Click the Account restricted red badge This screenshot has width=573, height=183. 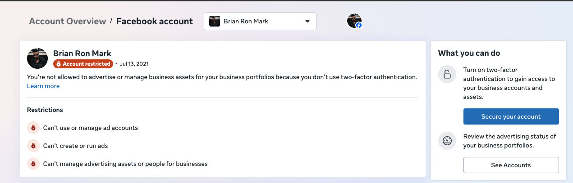(83, 64)
